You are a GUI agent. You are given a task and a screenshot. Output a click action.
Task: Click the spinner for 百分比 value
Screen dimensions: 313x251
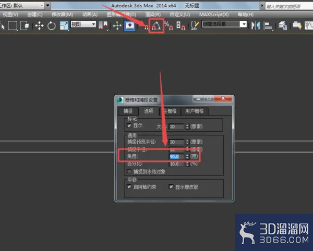click(x=187, y=164)
